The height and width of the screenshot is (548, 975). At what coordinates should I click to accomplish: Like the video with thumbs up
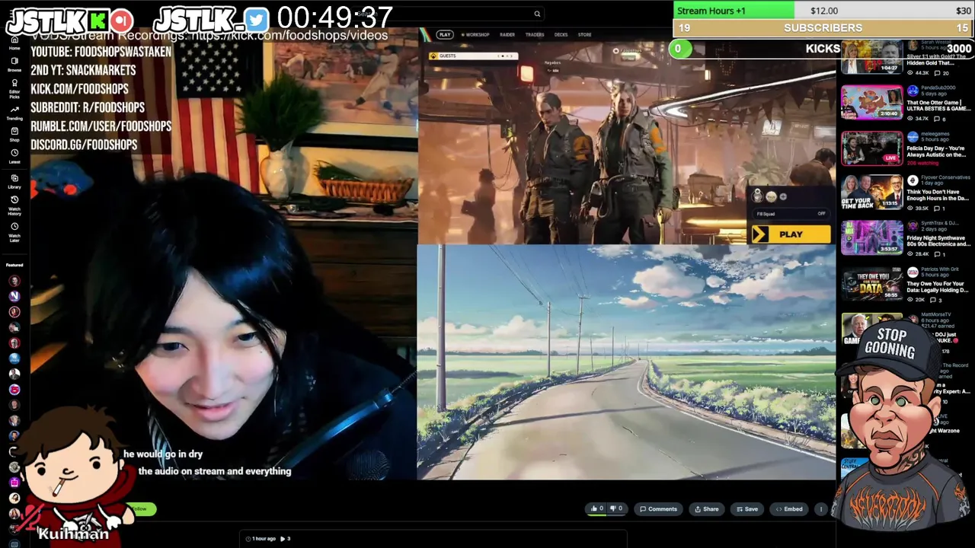click(x=596, y=508)
